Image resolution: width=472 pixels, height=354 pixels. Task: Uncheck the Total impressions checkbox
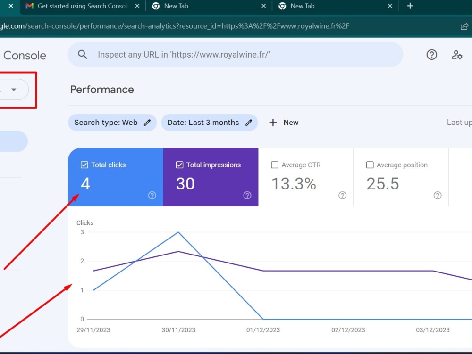(179, 165)
